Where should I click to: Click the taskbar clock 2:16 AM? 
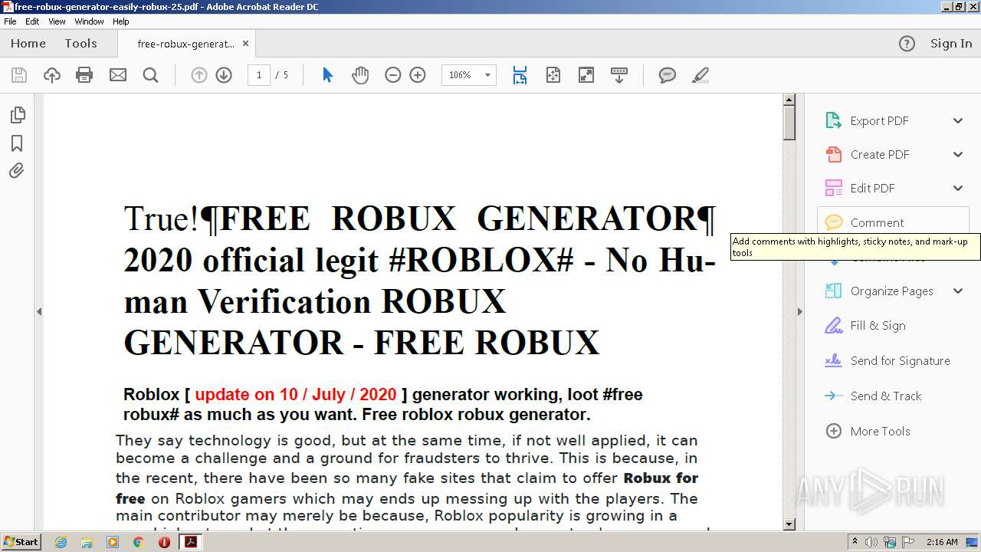click(x=942, y=542)
